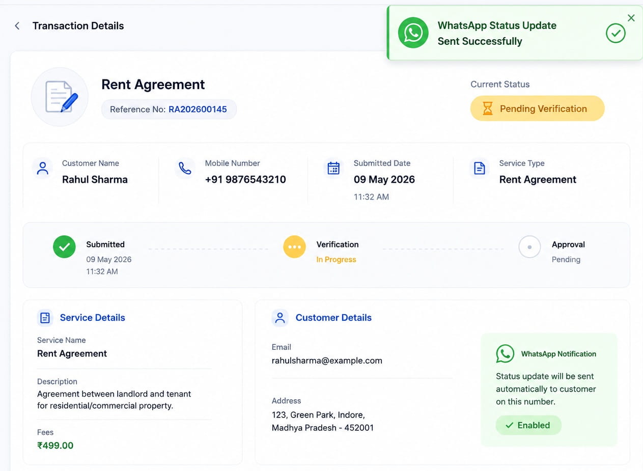Click the Rent Agreement main heading
This screenshot has width=643, height=471.
coord(153,85)
